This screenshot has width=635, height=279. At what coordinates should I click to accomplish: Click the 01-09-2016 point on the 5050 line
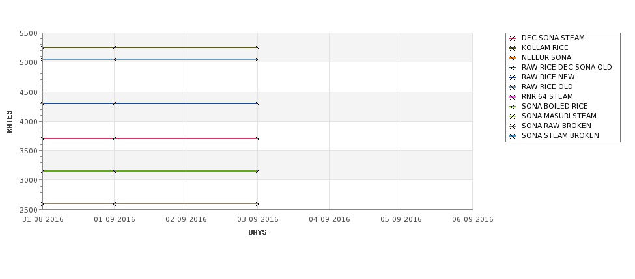tap(114, 59)
